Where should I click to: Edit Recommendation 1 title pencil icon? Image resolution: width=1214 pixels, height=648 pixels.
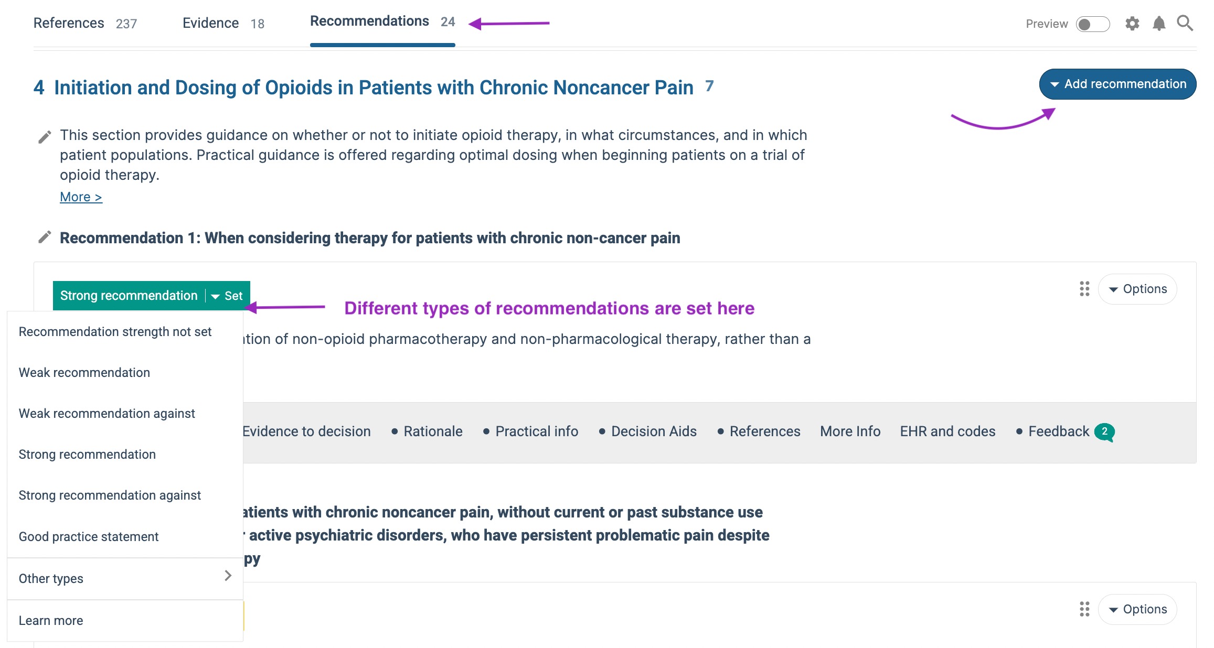(x=45, y=237)
